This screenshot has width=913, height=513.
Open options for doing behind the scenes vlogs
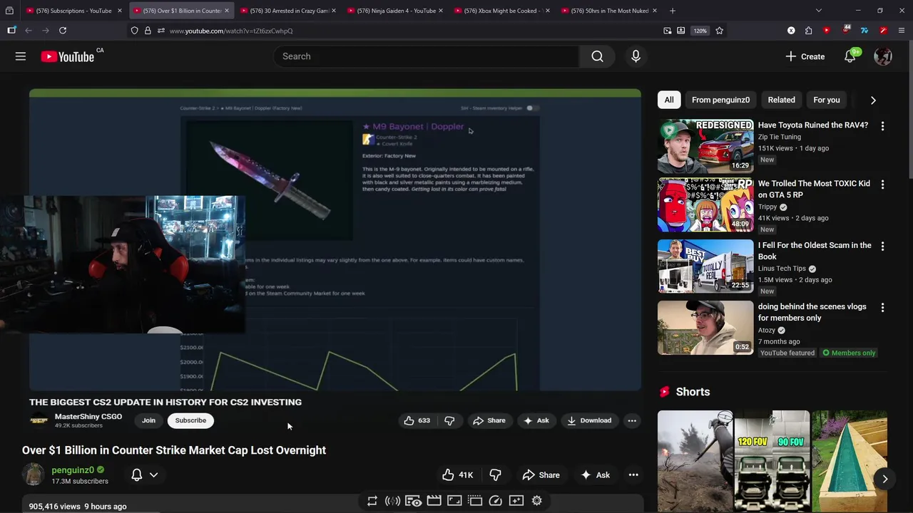[x=882, y=308]
